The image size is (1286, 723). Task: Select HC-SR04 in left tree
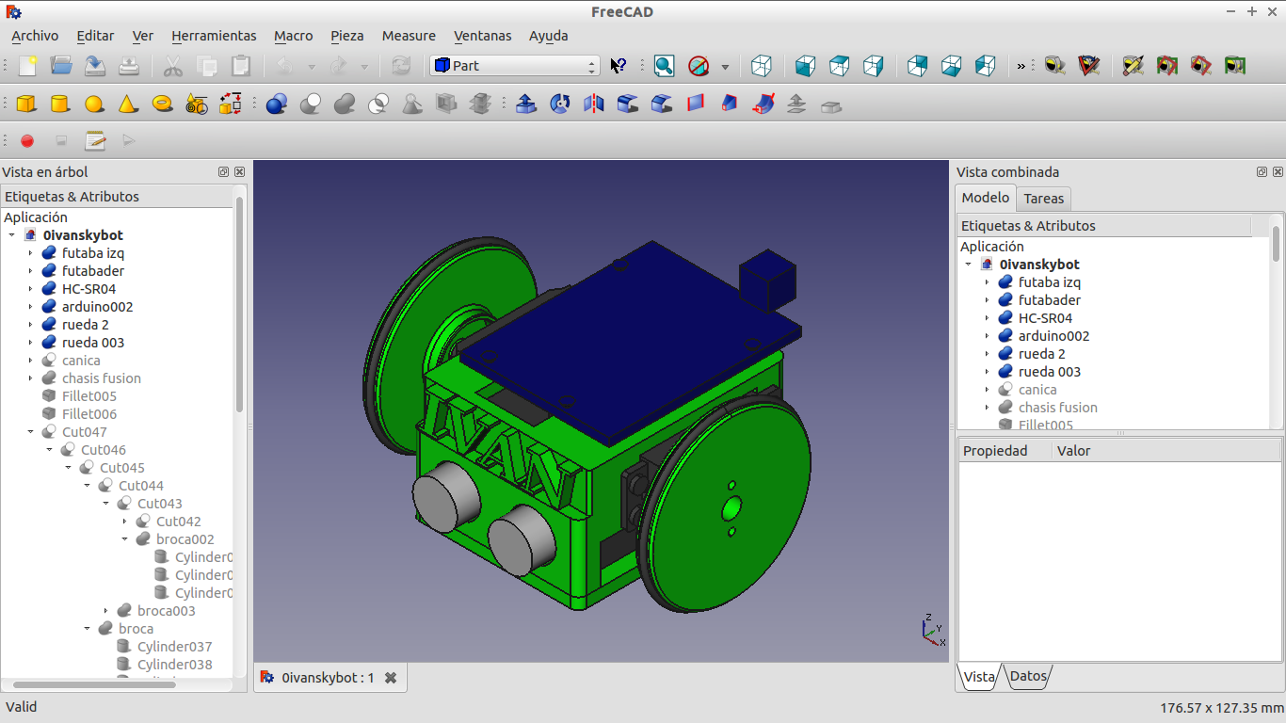coord(88,289)
